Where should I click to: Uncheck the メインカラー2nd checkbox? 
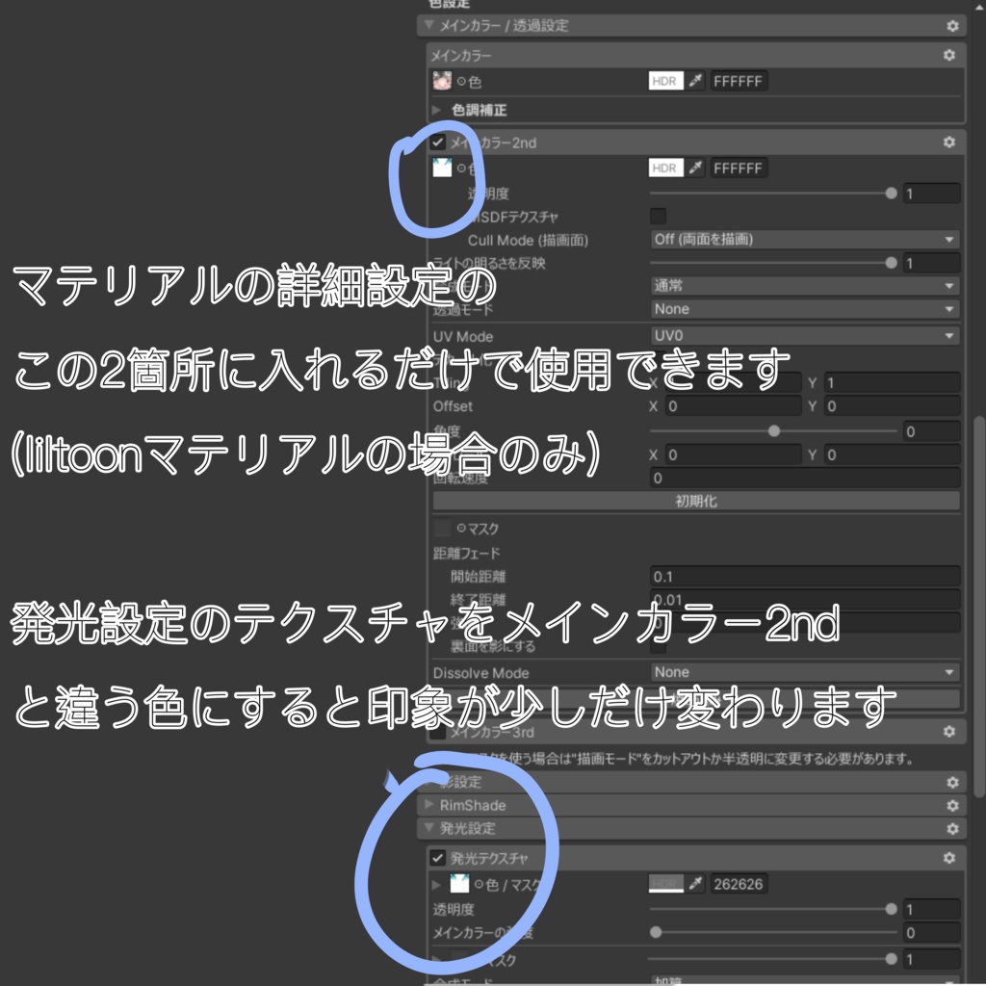point(437,143)
